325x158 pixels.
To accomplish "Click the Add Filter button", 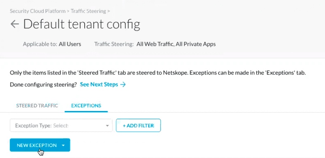I will tap(138, 126).
